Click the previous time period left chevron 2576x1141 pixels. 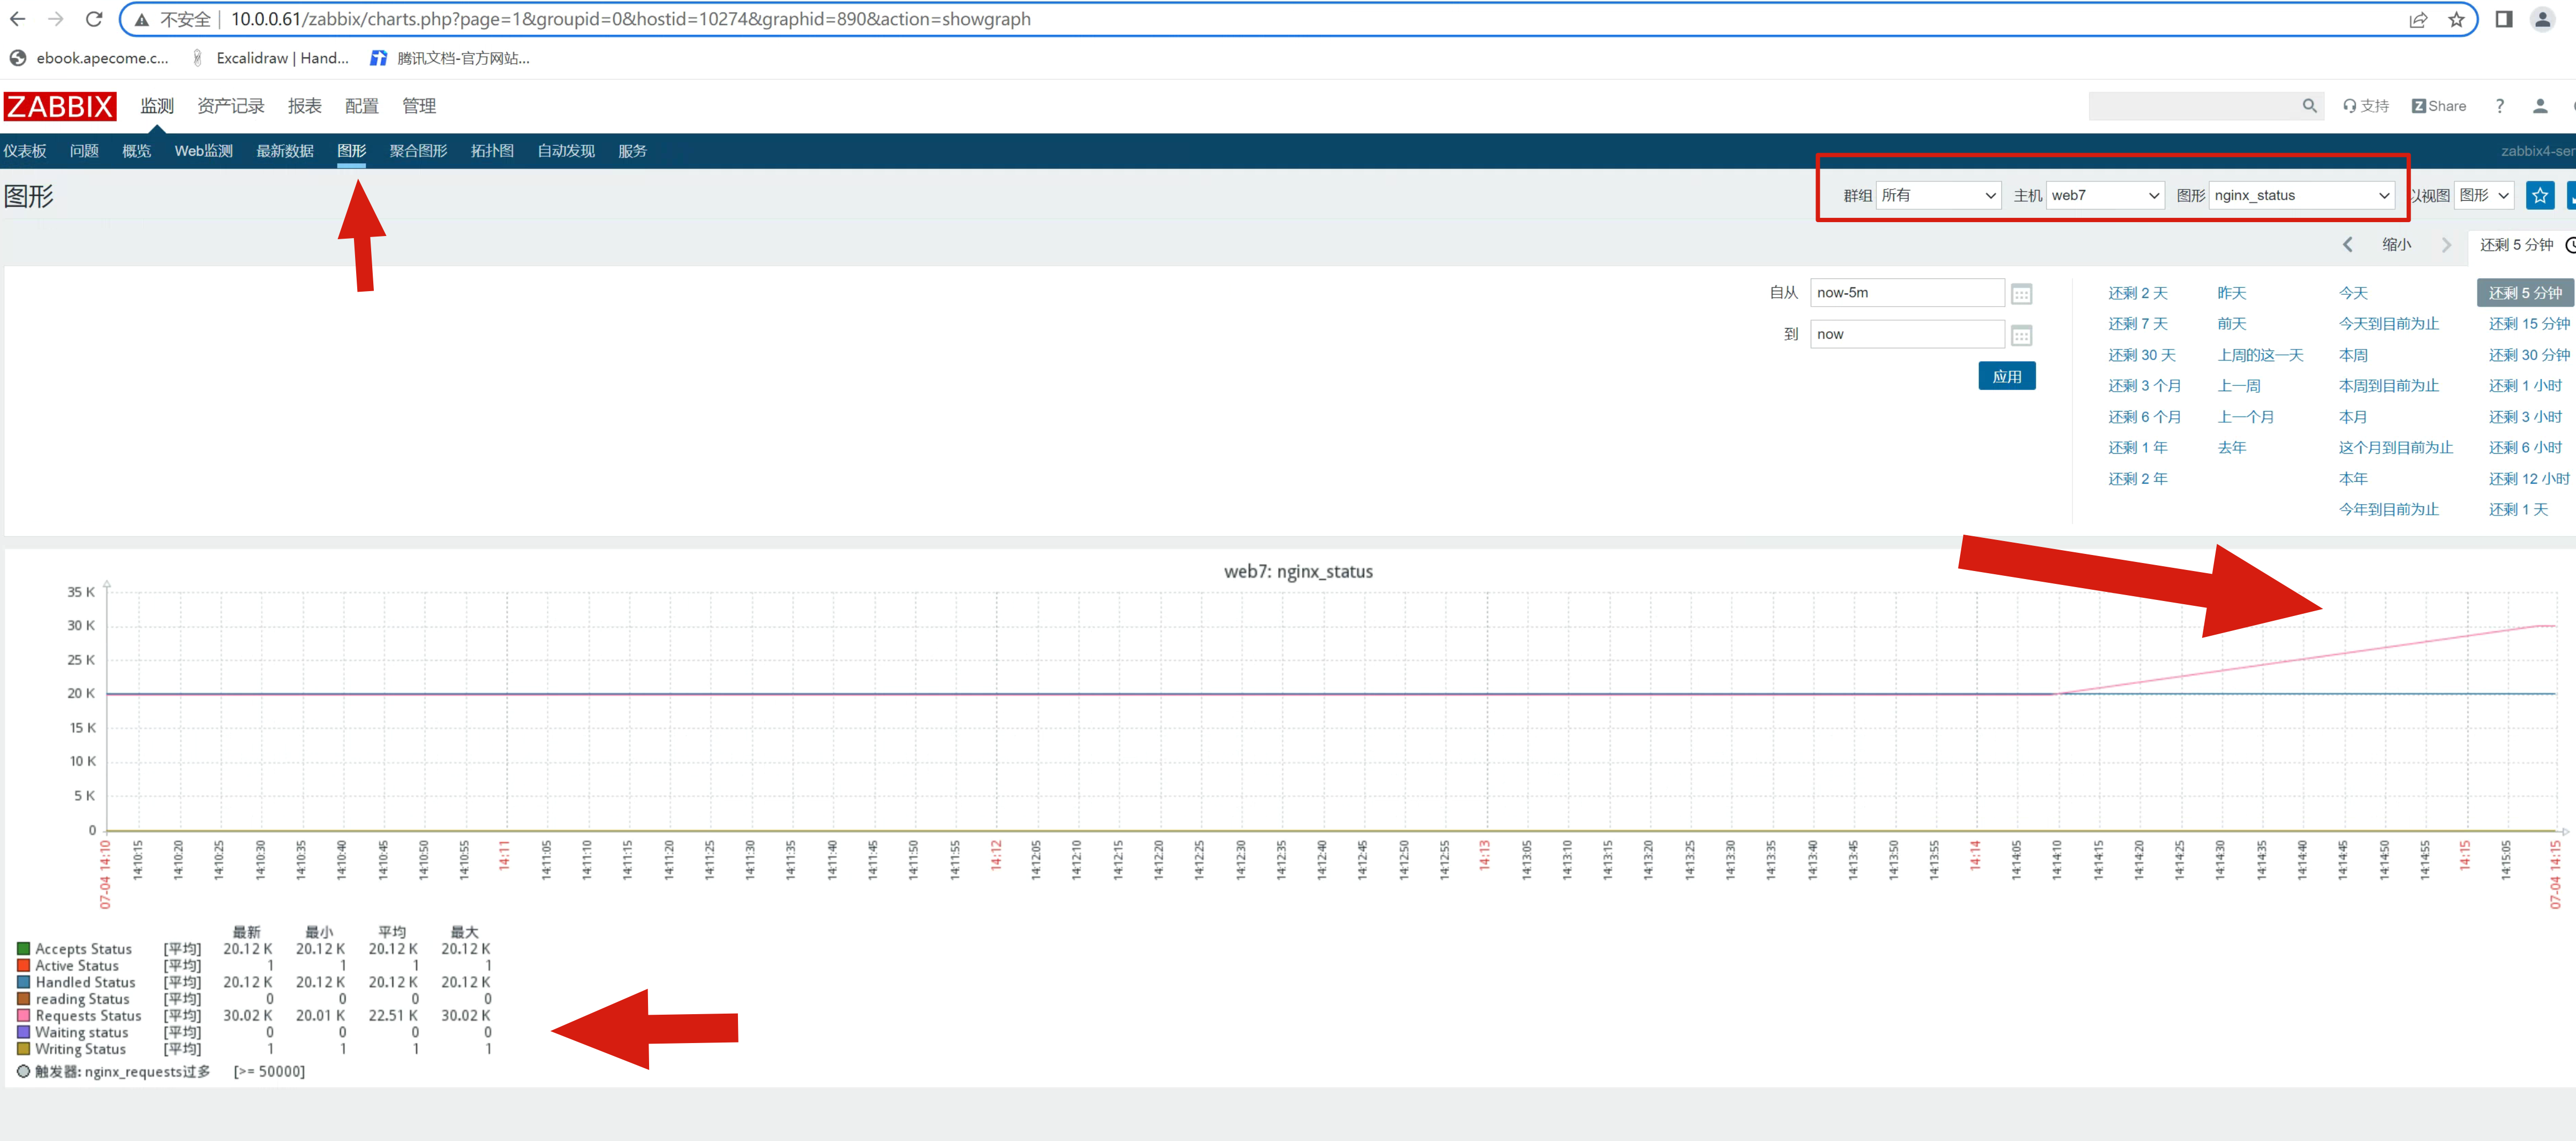(2347, 245)
